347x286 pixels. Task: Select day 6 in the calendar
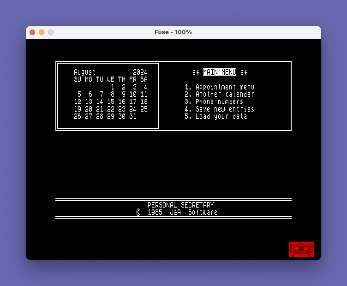pyautogui.click(x=90, y=95)
